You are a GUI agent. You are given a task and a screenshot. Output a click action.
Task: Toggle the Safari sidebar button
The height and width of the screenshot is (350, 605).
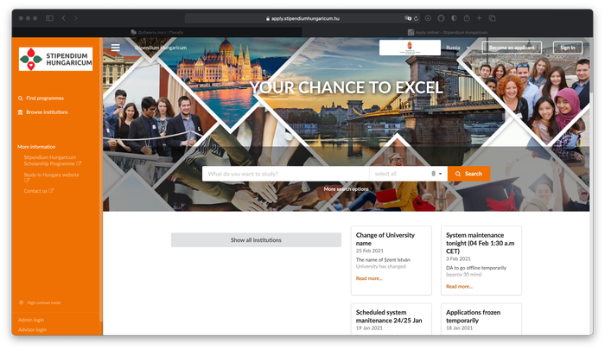(x=49, y=18)
